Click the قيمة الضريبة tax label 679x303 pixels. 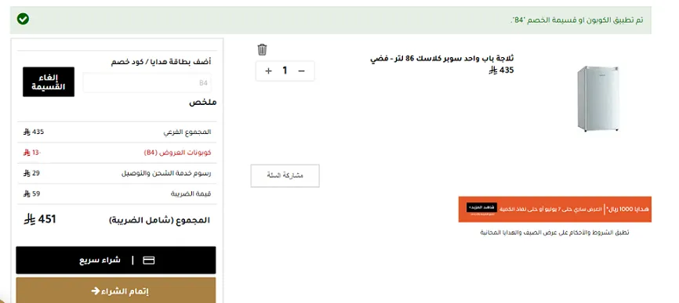tap(191, 194)
